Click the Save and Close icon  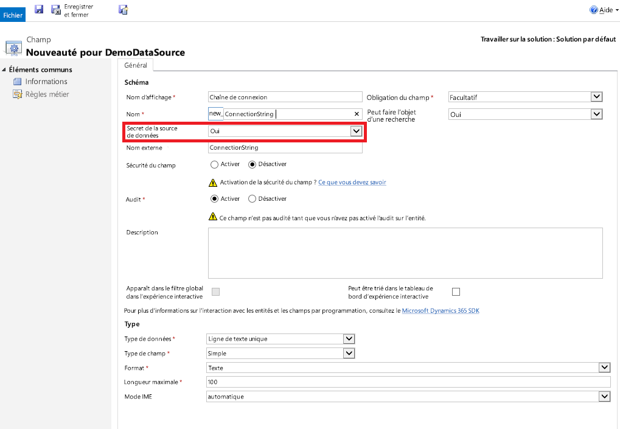(x=56, y=10)
